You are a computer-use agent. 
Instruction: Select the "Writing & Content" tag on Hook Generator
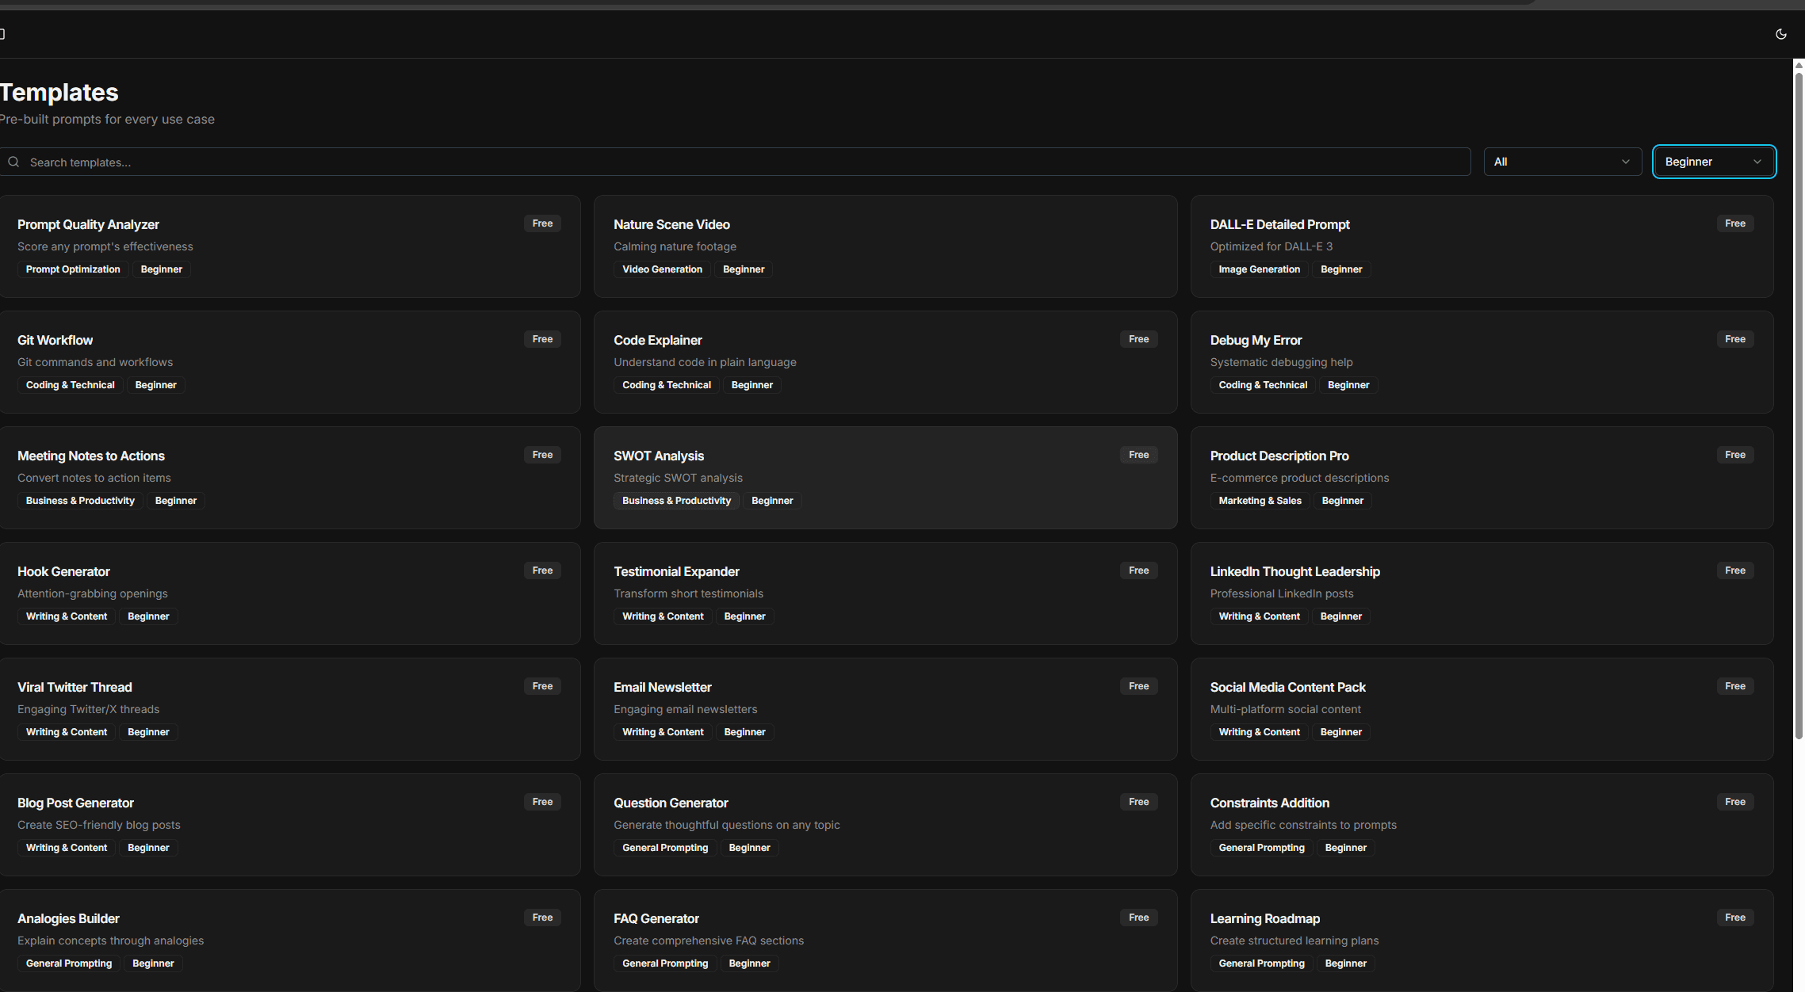point(67,616)
